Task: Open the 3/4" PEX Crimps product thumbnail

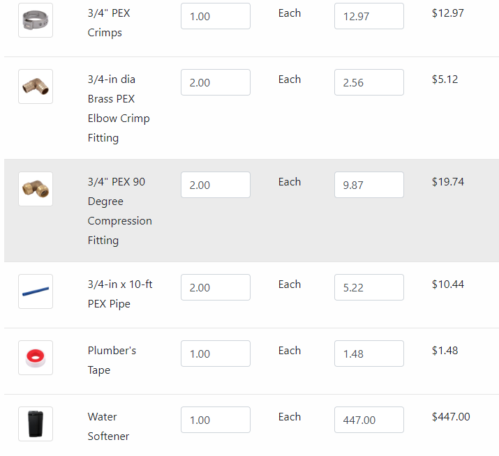Action: tap(36, 20)
